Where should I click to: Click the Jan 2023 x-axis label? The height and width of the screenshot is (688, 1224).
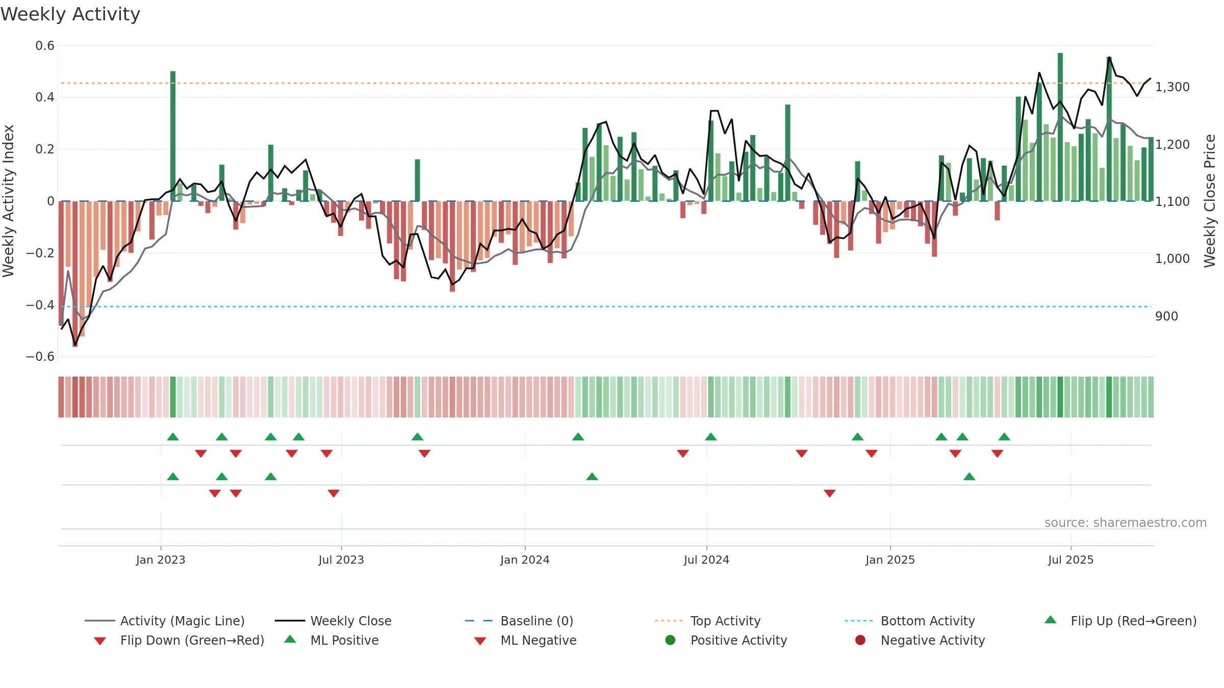[x=161, y=560]
